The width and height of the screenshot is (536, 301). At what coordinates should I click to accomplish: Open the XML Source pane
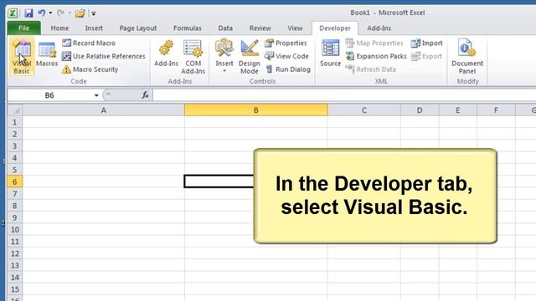click(330, 54)
